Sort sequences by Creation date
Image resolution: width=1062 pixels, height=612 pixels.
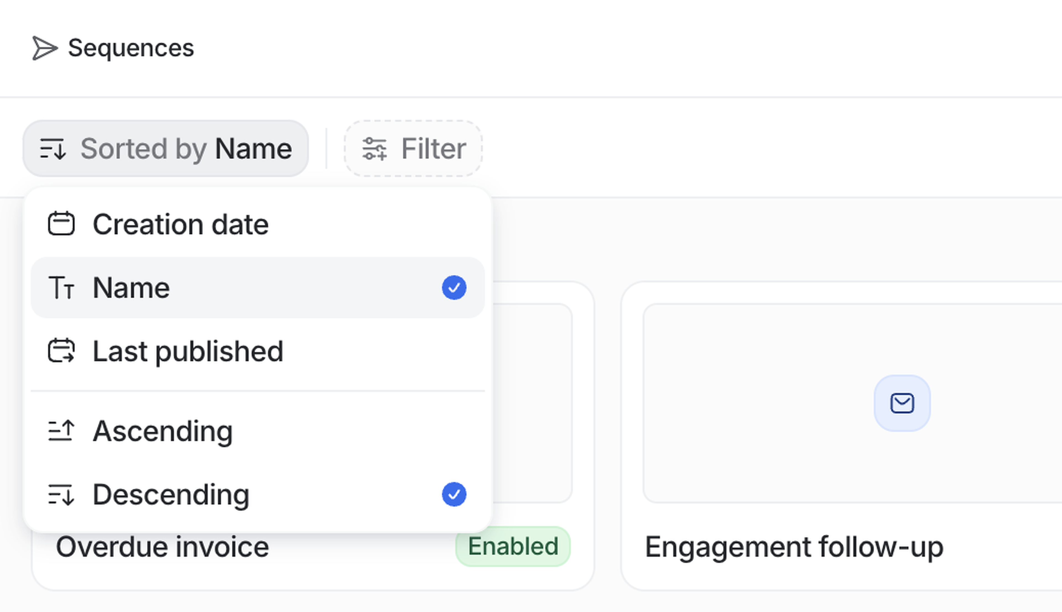[181, 224]
